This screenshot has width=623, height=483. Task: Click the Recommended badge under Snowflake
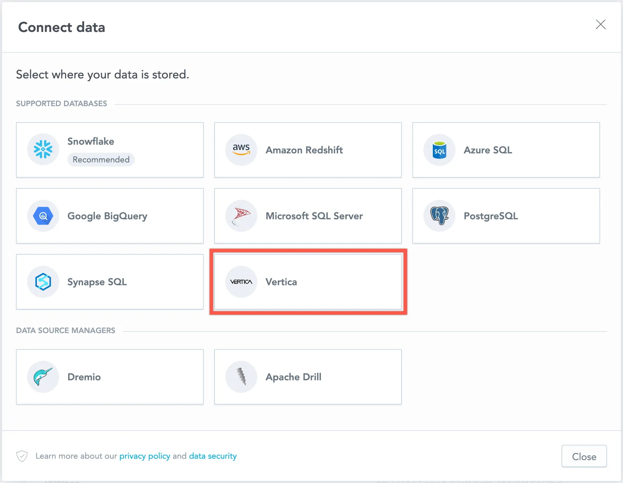coord(101,159)
